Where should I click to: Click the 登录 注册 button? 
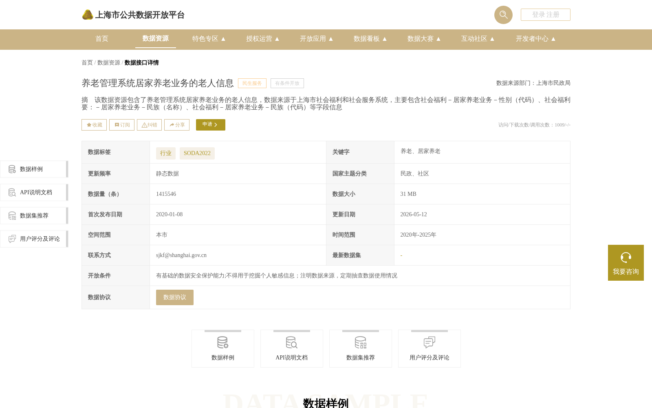[546, 15]
